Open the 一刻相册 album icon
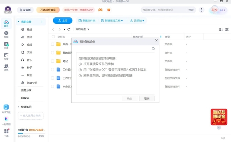This screenshot has width=231, height=142. pos(6,121)
